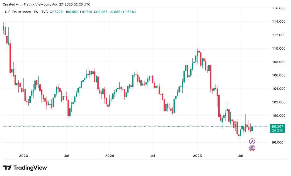The height and width of the screenshot is (176, 291).
Task: Click the 2024 label on time axis
Action: [109, 156]
